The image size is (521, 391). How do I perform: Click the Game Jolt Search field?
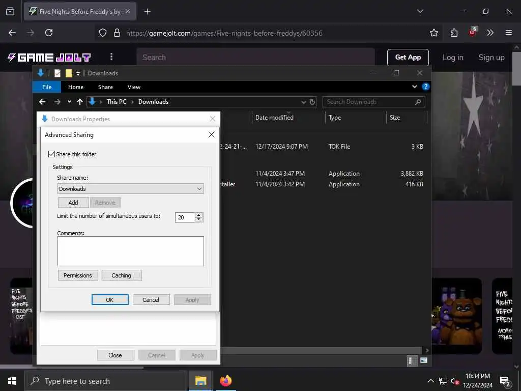[255, 57]
